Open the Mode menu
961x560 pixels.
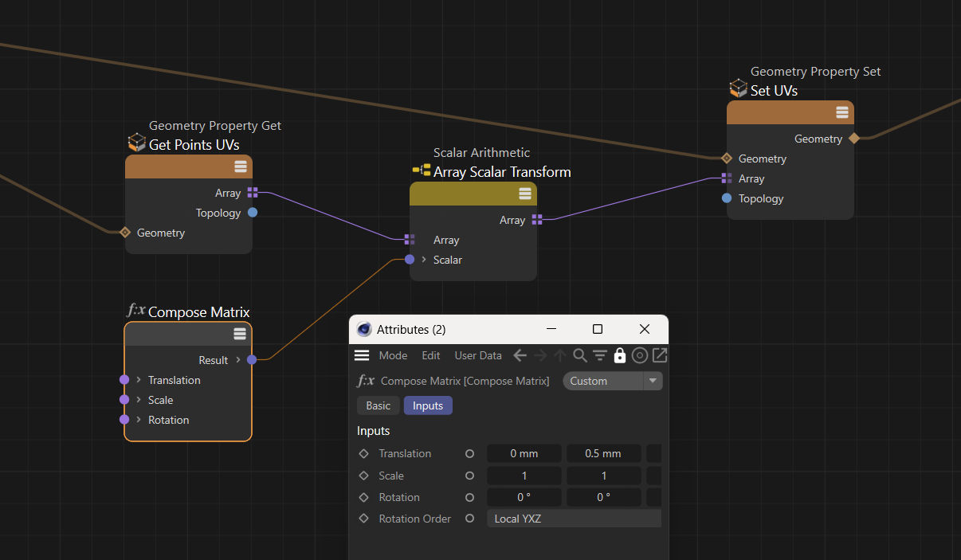click(x=393, y=355)
